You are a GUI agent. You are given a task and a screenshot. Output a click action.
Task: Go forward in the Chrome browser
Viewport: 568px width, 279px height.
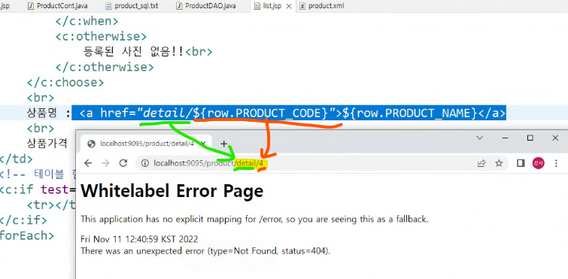[105, 163]
